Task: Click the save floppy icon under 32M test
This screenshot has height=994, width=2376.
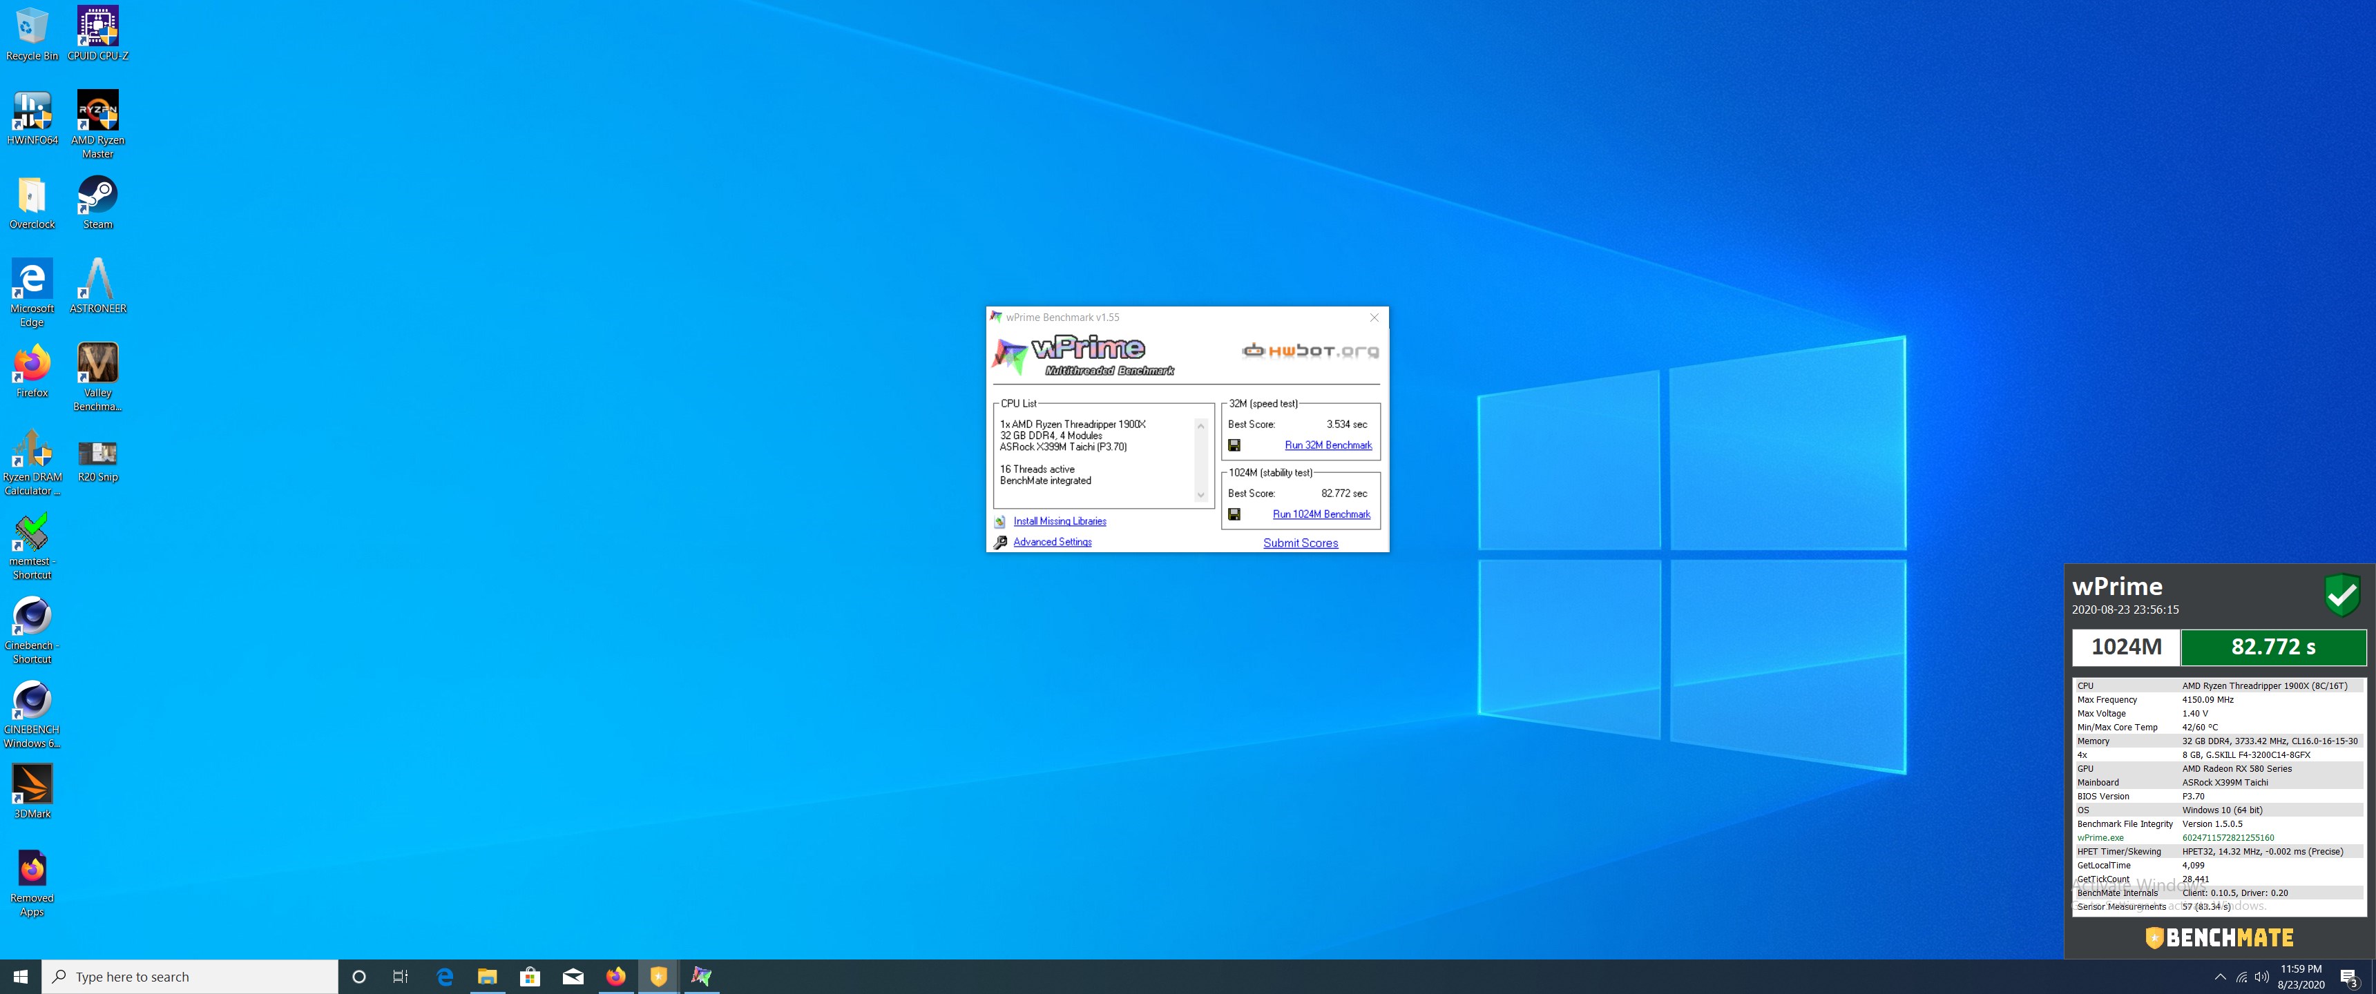Action: coord(1234,445)
